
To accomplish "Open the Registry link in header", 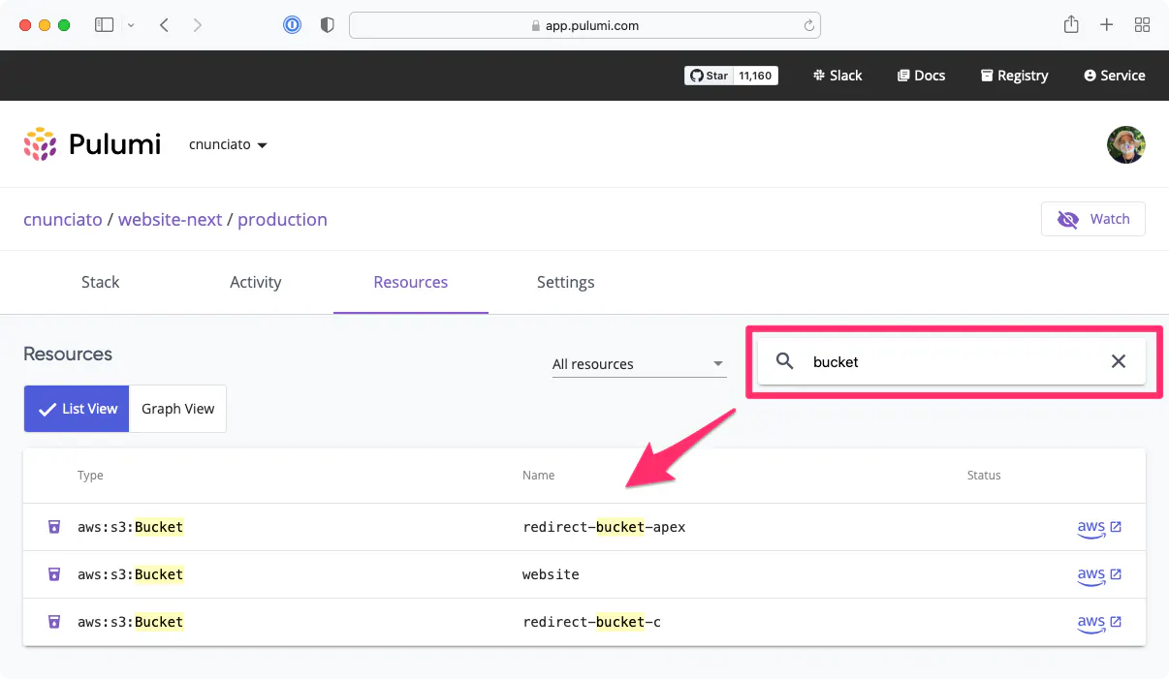I will pyautogui.click(x=1014, y=76).
